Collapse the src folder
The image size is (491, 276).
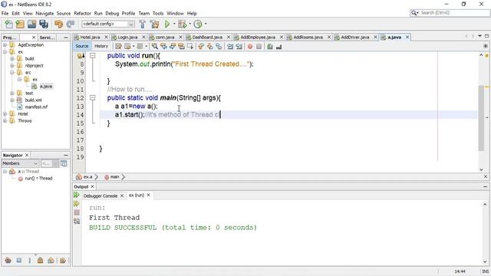tap(12, 72)
